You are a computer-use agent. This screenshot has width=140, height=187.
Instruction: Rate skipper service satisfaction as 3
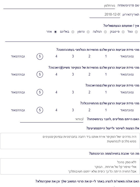(73, 74)
